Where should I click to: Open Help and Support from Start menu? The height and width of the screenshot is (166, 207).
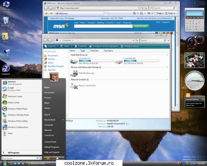coord(52,152)
